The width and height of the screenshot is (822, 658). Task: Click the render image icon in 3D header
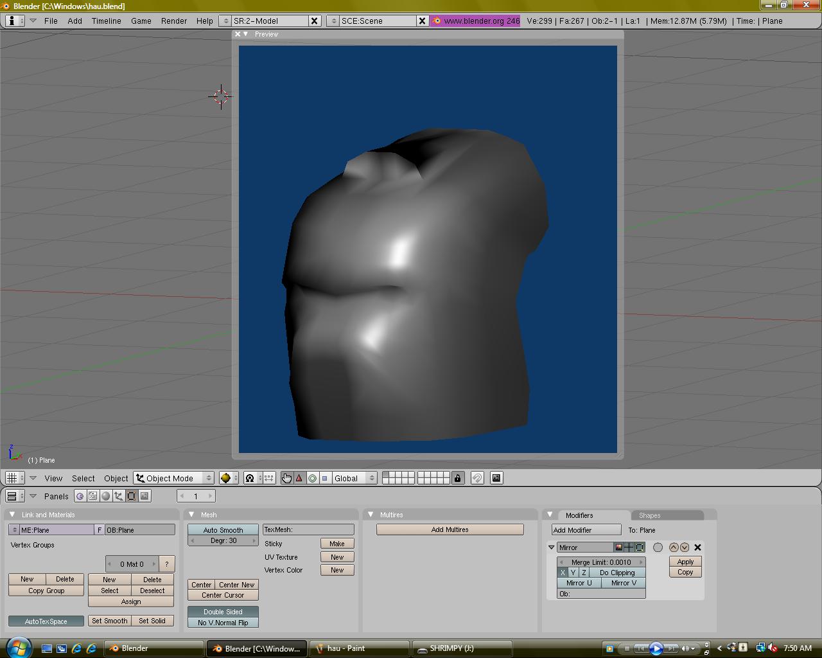tap(496, 478)
